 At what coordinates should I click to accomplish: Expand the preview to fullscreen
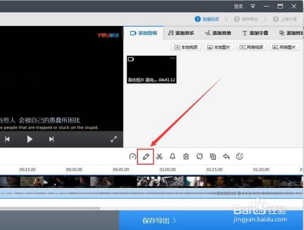coord(114,139)
